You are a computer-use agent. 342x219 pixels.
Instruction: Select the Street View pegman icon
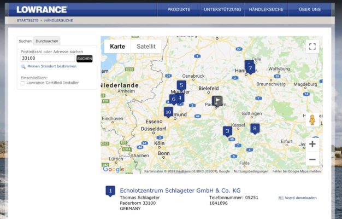click(x=312, y=120)
